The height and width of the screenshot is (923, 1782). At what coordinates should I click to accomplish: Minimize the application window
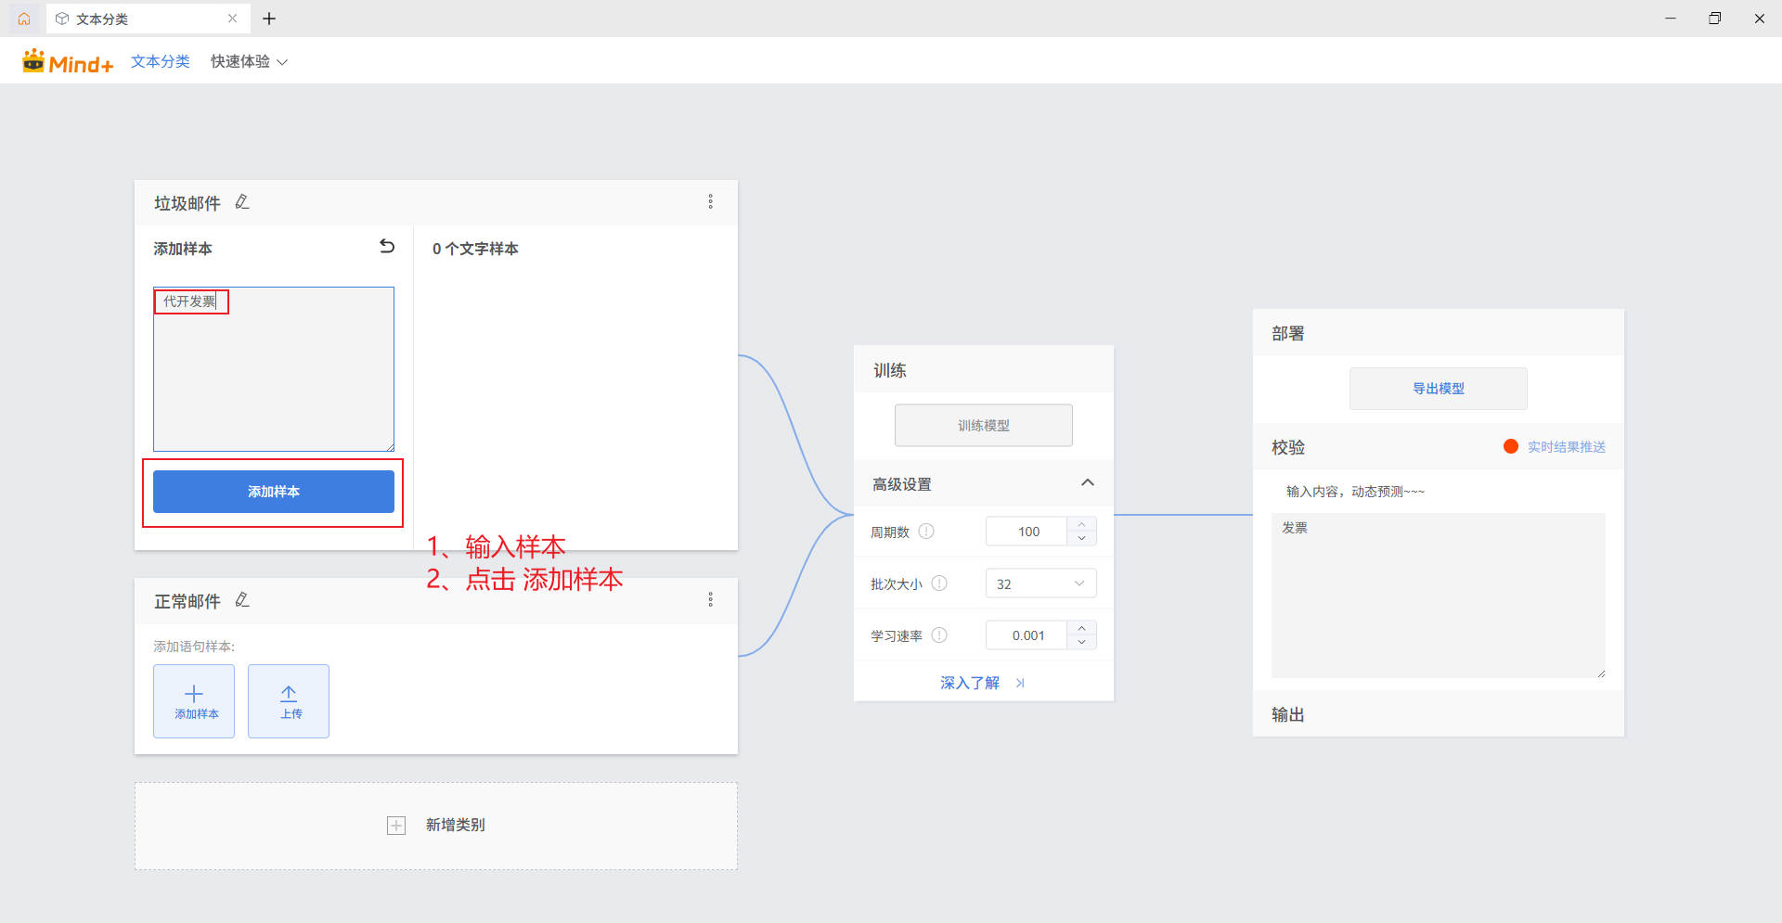(1671, 19)
